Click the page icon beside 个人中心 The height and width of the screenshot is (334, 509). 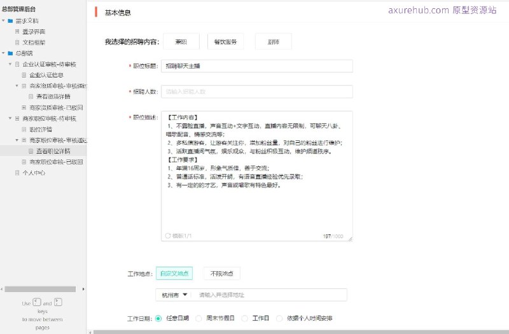coord(17,173)
